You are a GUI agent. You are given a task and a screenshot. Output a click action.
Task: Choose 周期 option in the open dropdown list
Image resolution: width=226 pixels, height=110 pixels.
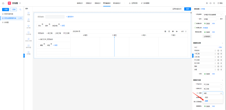point(213,97)
